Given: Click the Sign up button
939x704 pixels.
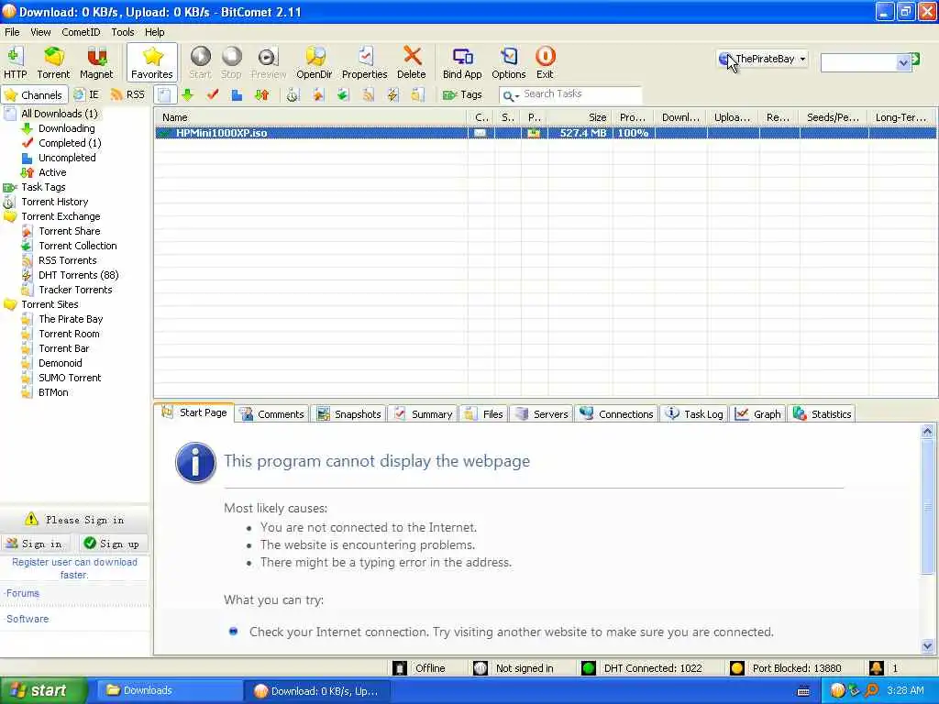Looking at the screenshot, I should 113,544.
